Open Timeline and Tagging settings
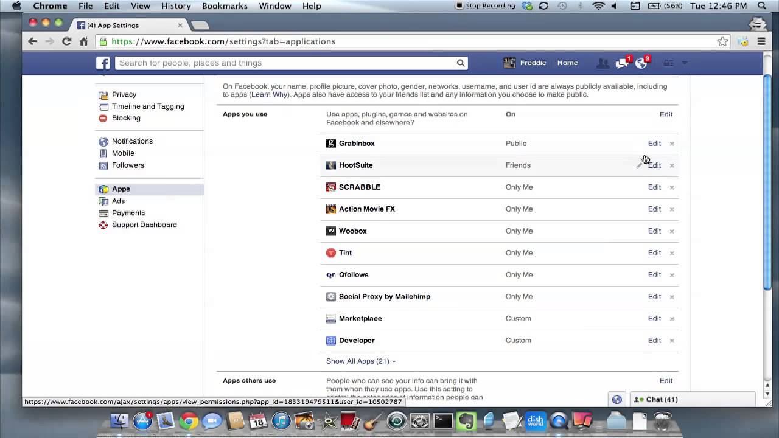Screen dimensions: 779x438 148,106
